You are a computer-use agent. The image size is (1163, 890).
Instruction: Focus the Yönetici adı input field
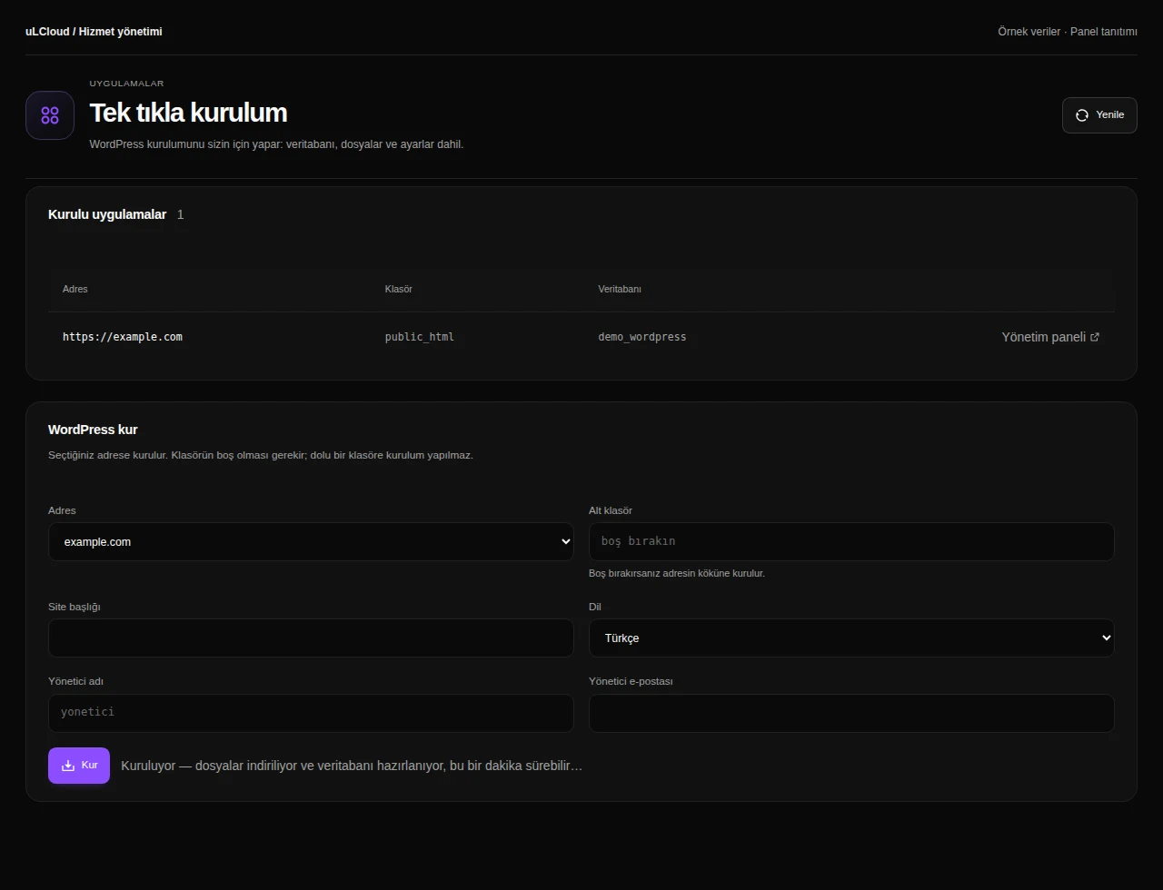point(311,713)
